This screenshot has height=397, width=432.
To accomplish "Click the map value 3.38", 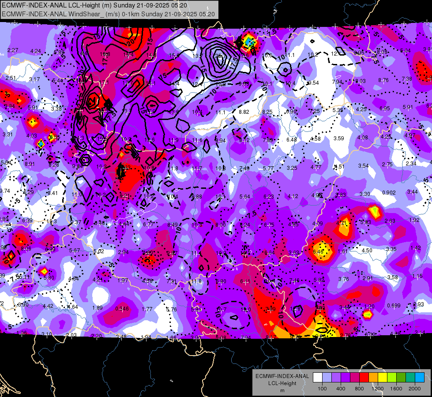I will [56, 109].
